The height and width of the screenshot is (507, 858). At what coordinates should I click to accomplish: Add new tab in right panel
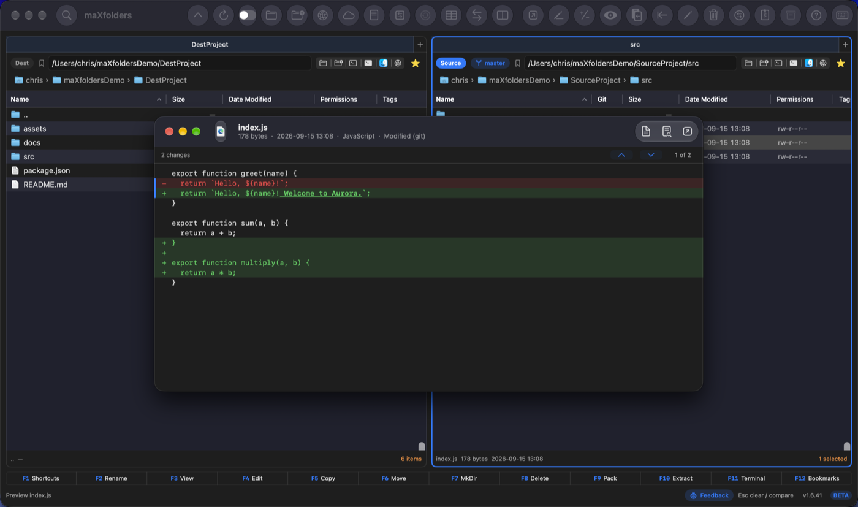[x=845, y=44]
